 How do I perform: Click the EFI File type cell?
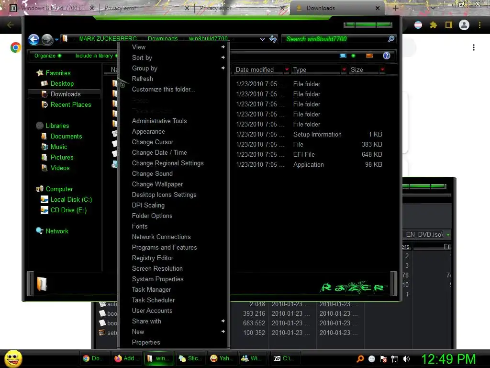tap(304, 154)
